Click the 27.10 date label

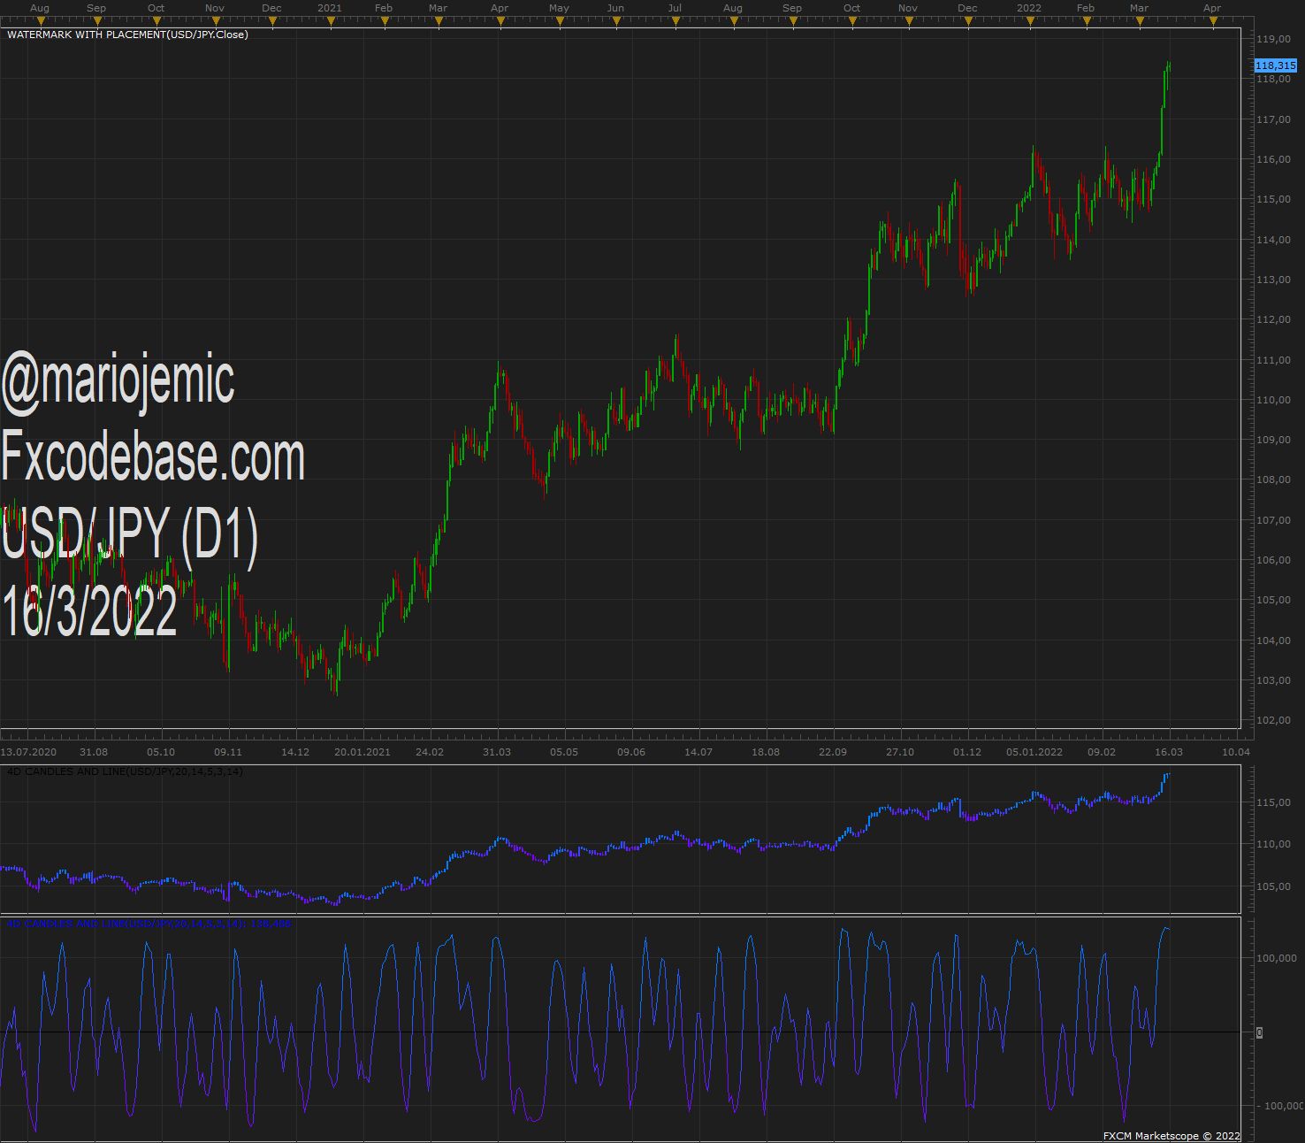click(x=900, y=752)
